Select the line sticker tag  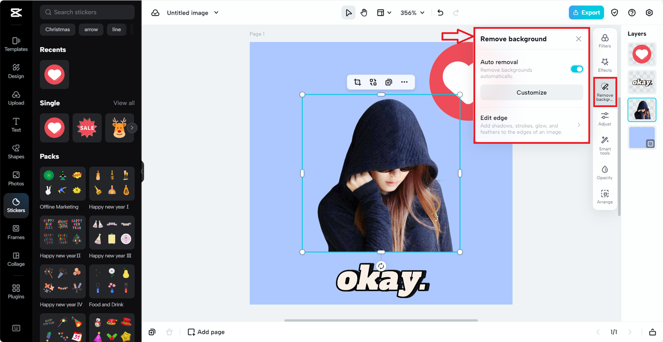coord(117,29)
